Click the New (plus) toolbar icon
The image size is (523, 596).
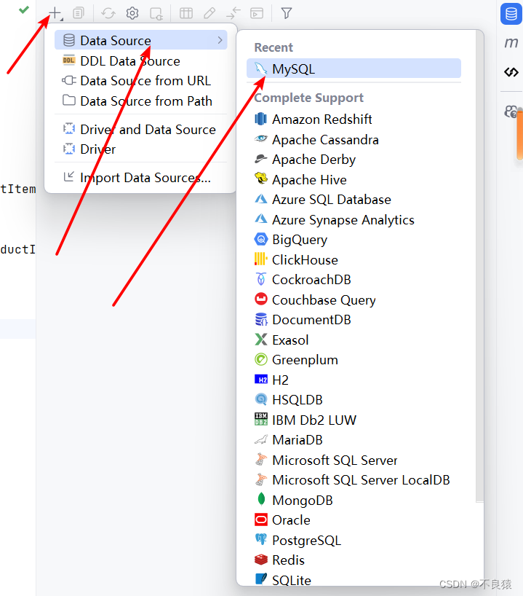55,13
